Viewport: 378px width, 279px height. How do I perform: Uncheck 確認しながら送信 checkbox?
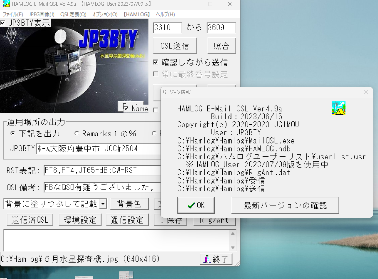[x=156, y=62]
